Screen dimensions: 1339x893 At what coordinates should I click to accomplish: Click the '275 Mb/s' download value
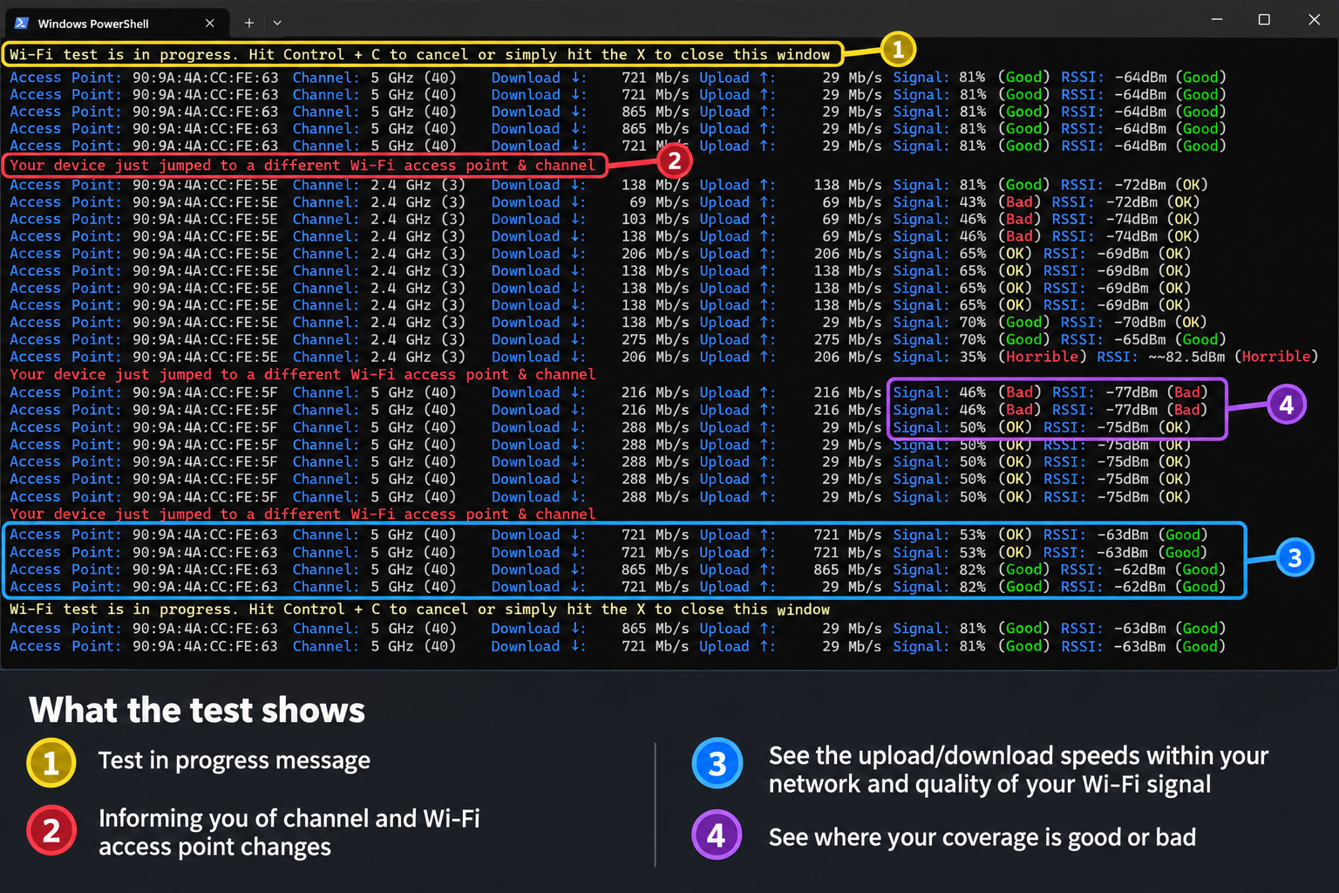656,339
